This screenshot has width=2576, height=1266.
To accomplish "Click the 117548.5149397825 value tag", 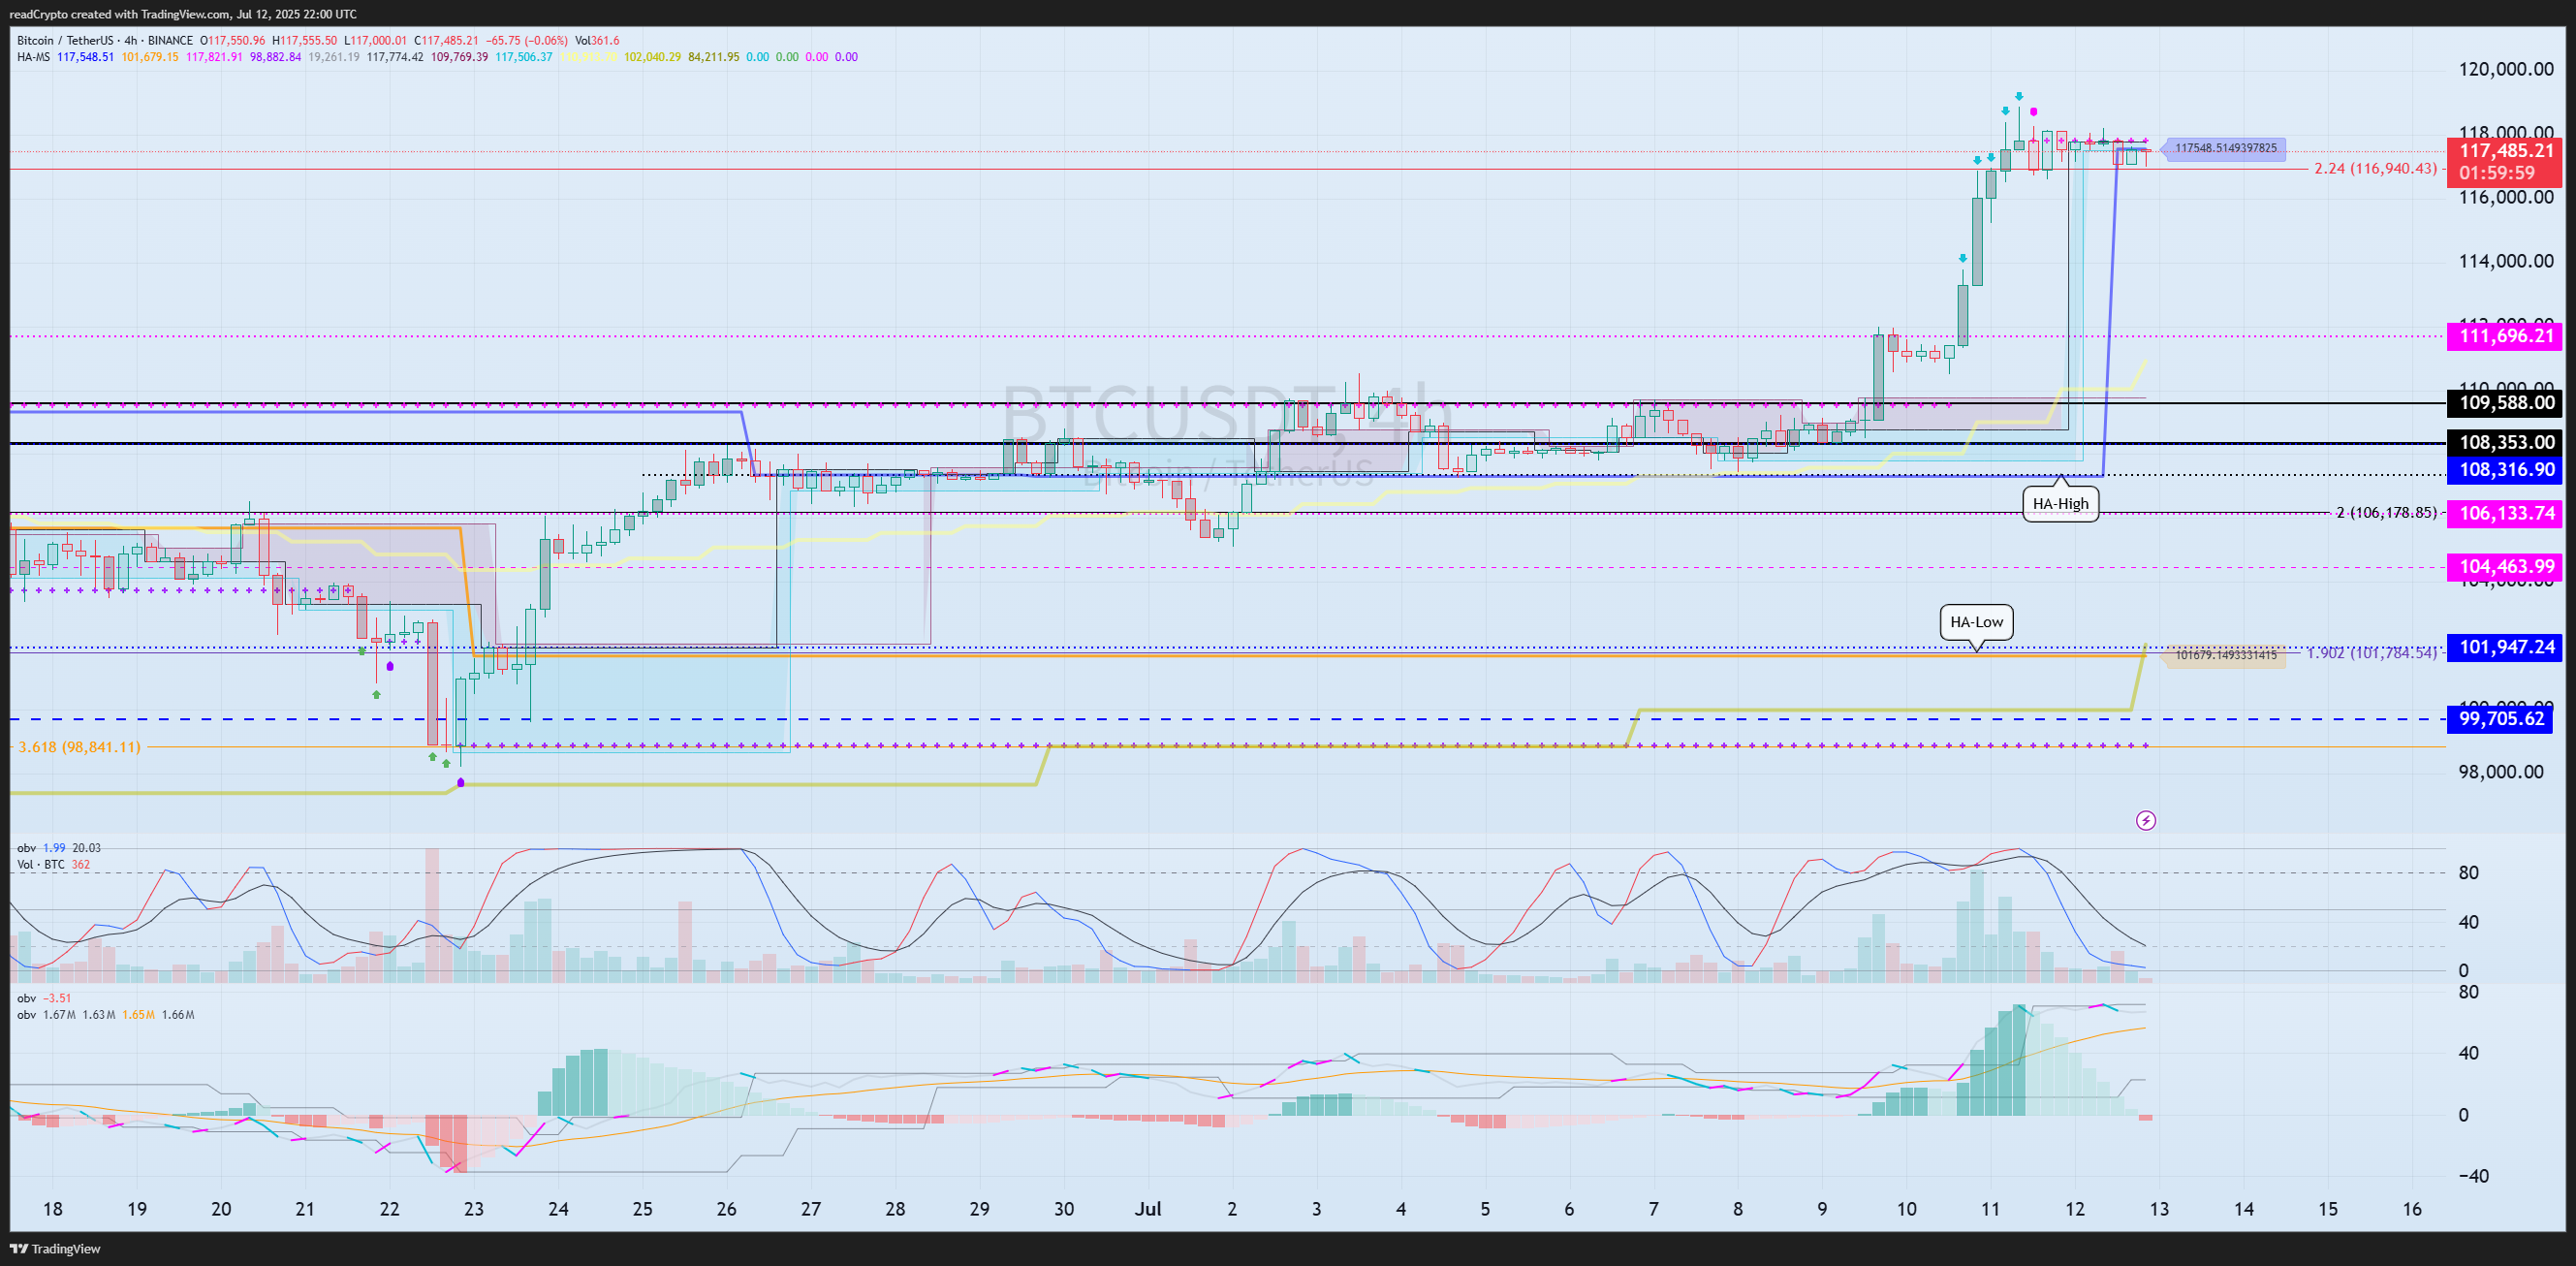I will click(x=2225, y=148).
